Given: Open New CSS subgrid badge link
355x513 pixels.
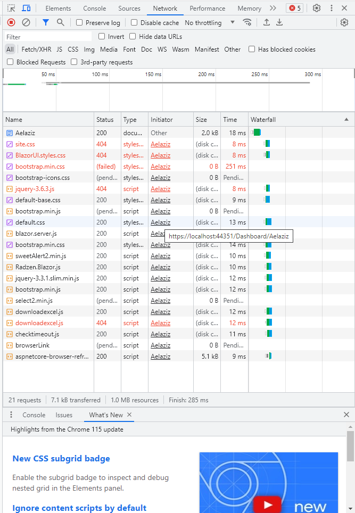Looking at the screenshot, I should pyautogui.click(x=61, y=458).
